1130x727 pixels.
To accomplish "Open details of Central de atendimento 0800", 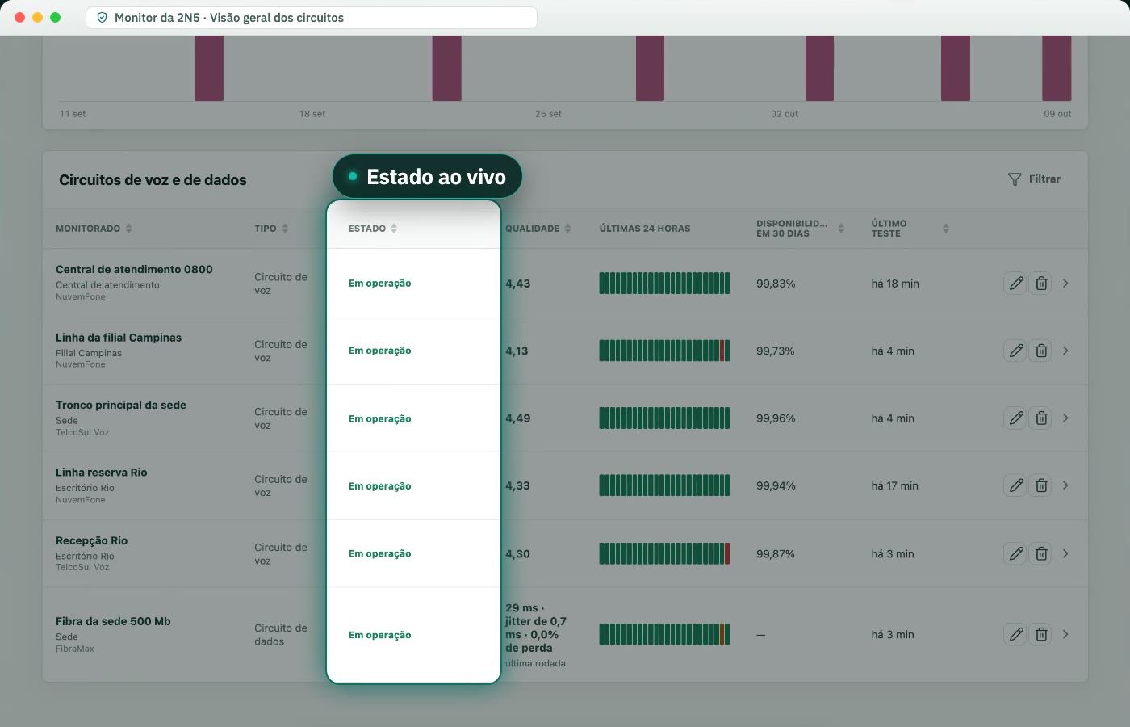I will [1065, 284].
